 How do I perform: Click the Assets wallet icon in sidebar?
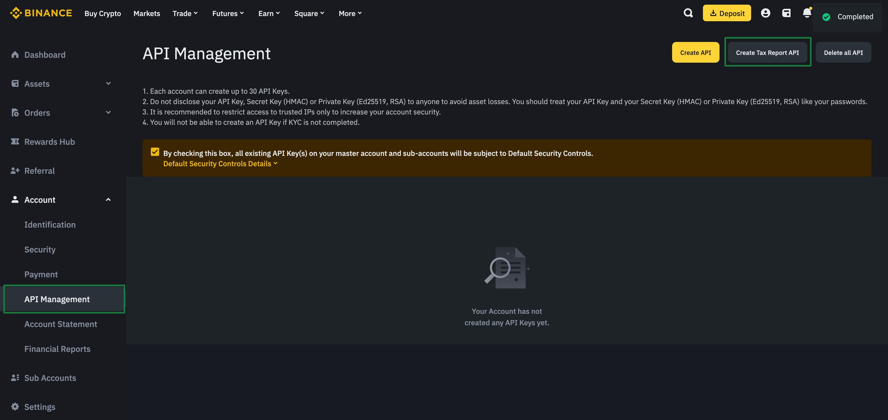pyautogui.click(x=15, y=84)
